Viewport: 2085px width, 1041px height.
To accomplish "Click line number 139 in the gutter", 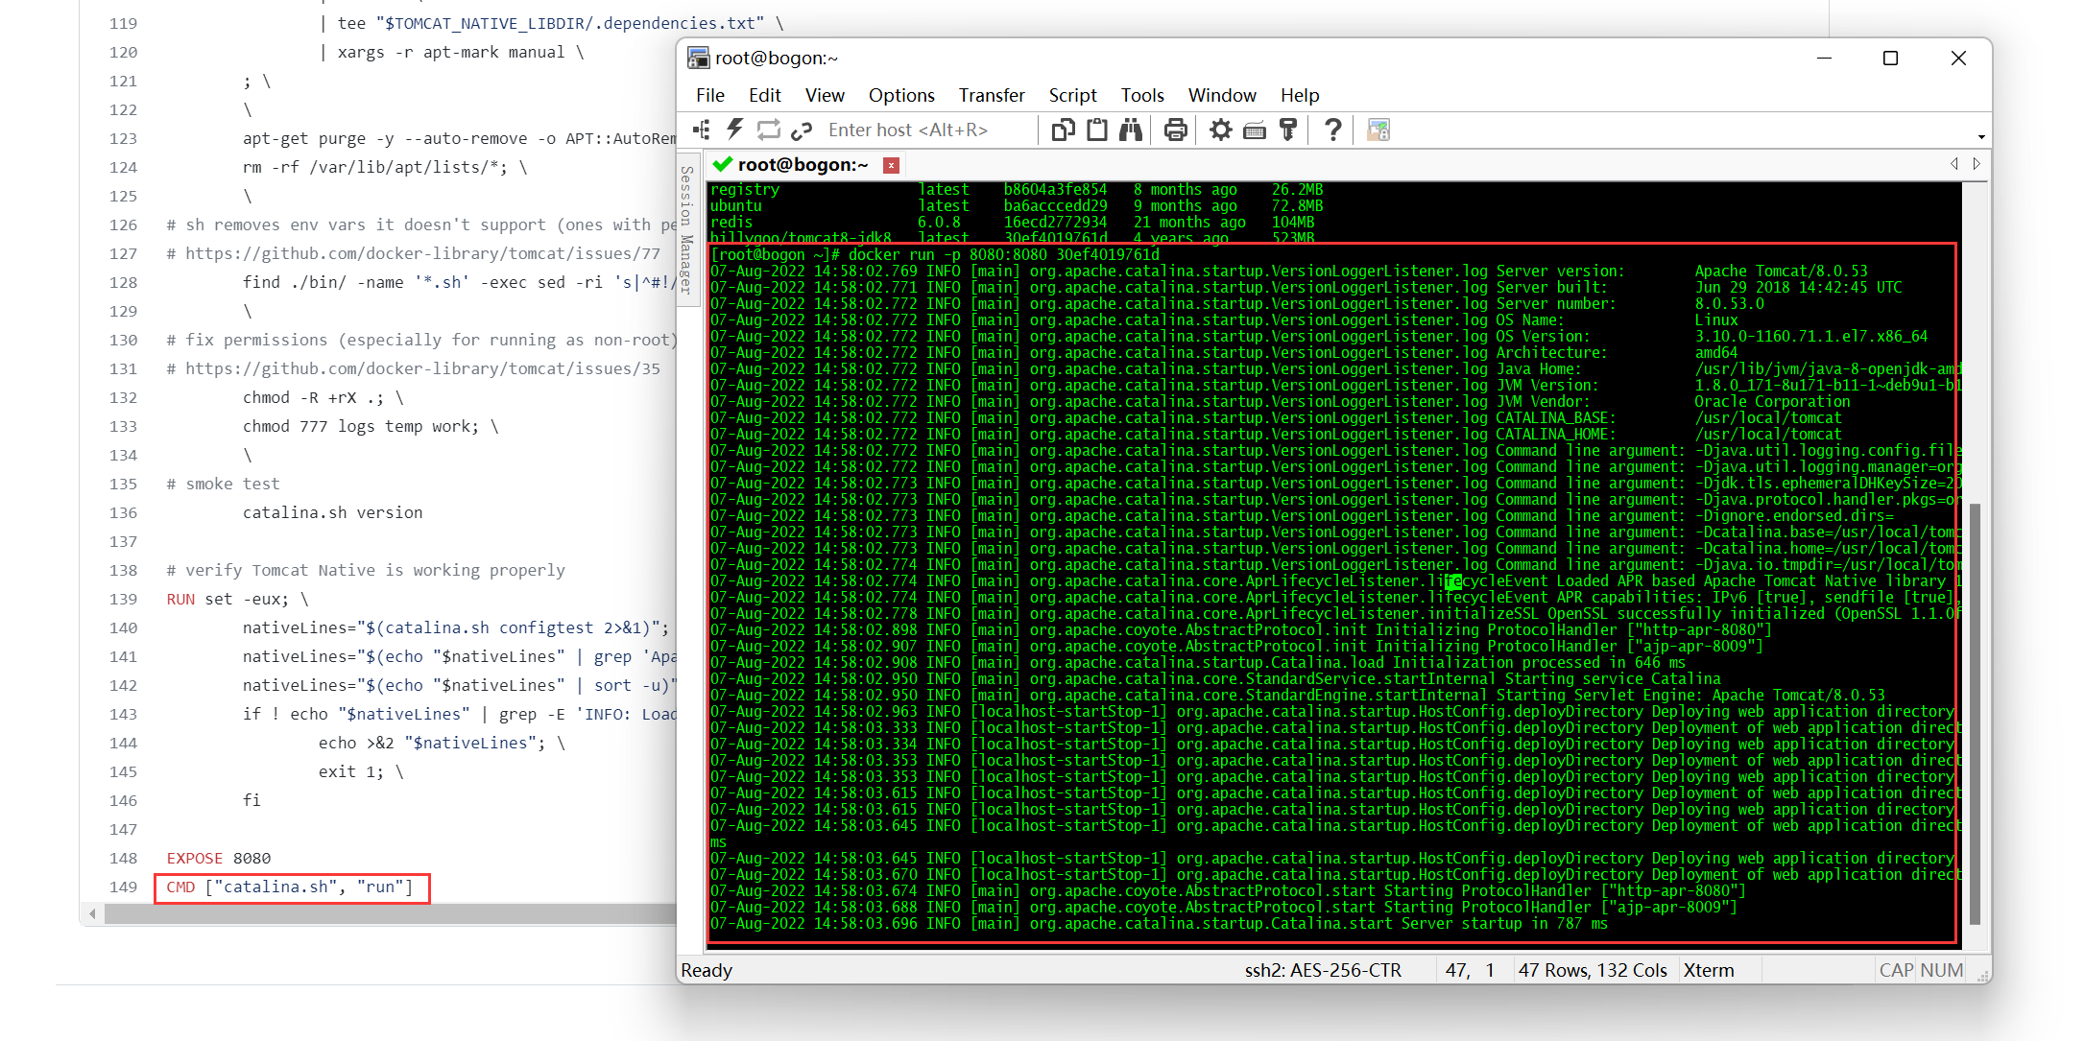I will tap(123, 599).
